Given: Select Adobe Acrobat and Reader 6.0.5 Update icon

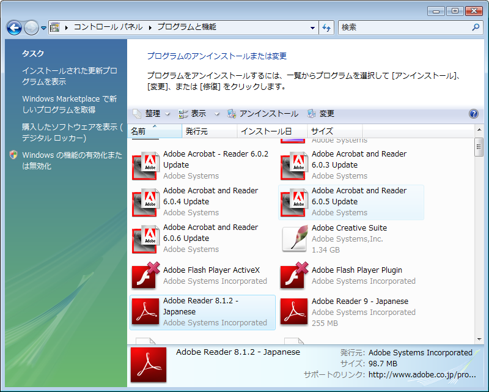Looking at the screenshot, I should click(x=294, y=202).
